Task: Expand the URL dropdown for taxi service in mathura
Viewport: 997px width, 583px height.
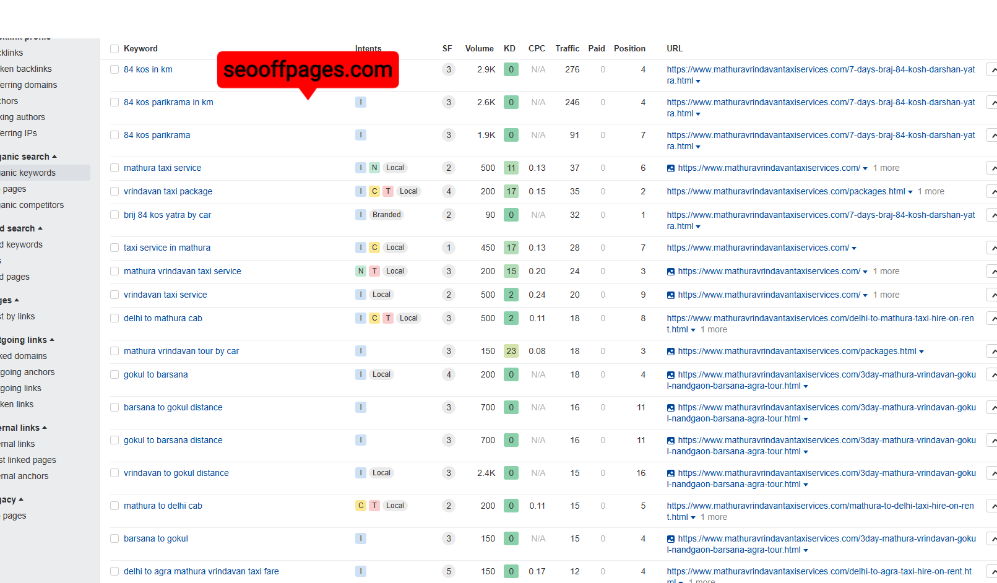Action: coord(854,248)
